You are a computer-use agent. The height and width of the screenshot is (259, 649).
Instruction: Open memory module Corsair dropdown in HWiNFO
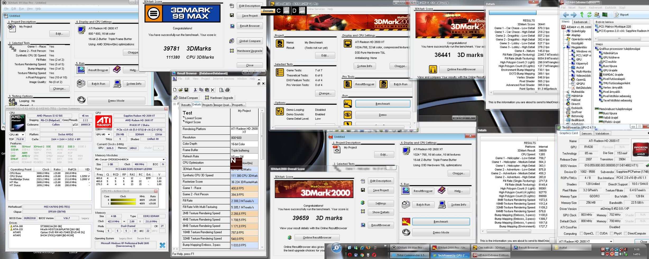130,159
